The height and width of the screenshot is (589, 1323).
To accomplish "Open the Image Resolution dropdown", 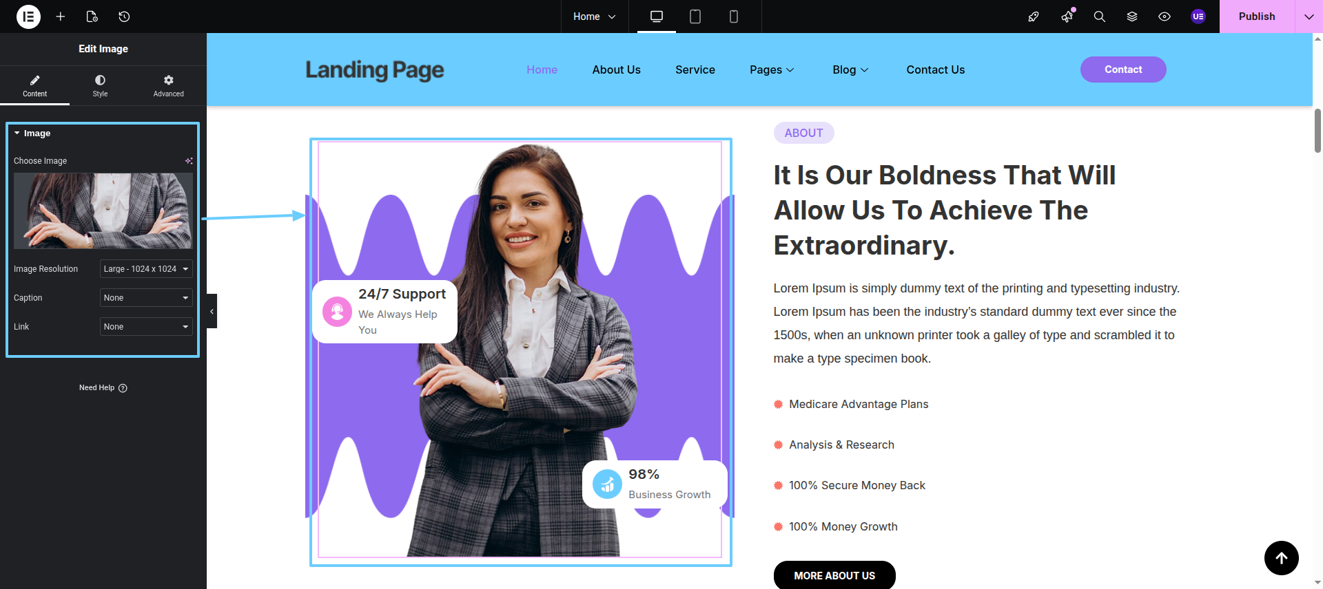I will coord(146,269).
